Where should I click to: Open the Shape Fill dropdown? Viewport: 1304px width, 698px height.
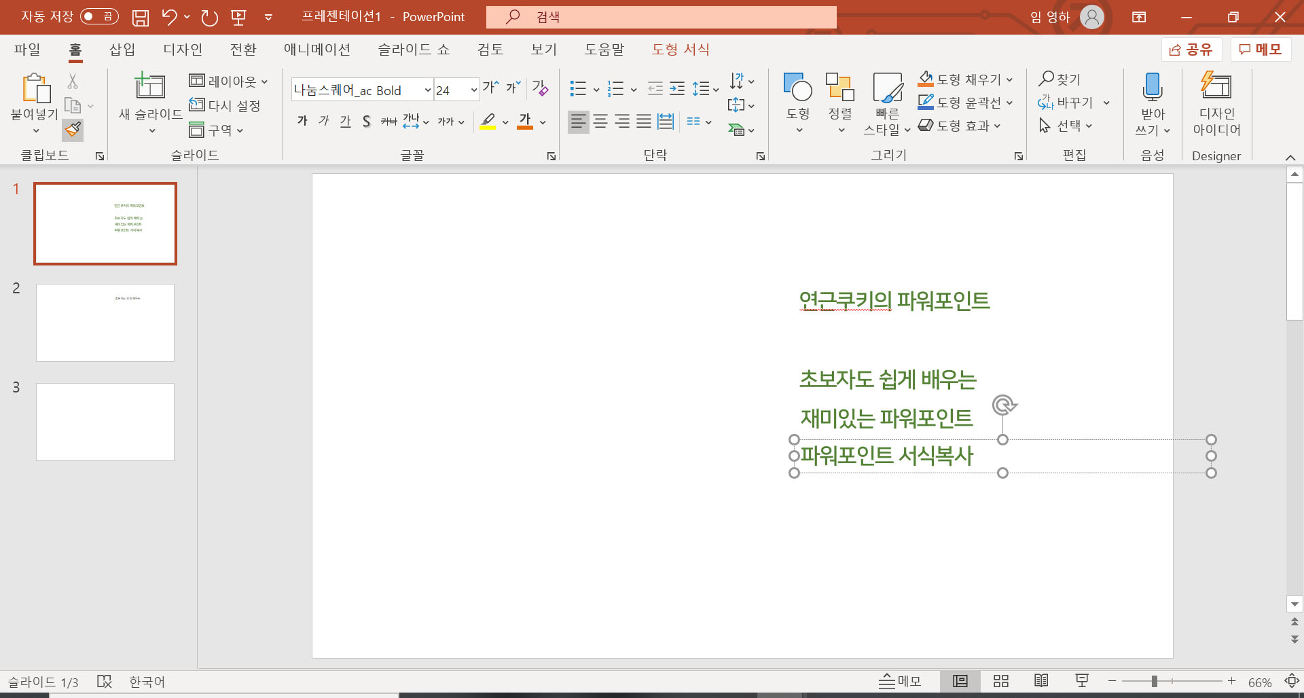coord(1009,79)
